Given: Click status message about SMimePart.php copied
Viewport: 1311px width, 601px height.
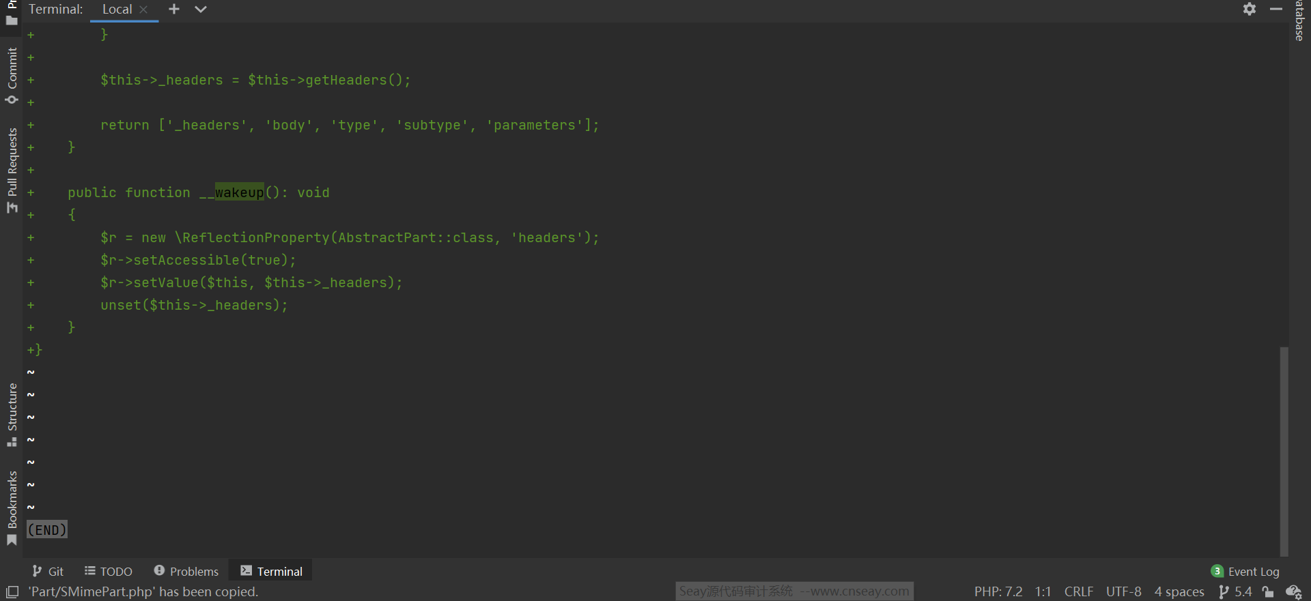Looking at the screenshot, I should (x=143, y=591).
